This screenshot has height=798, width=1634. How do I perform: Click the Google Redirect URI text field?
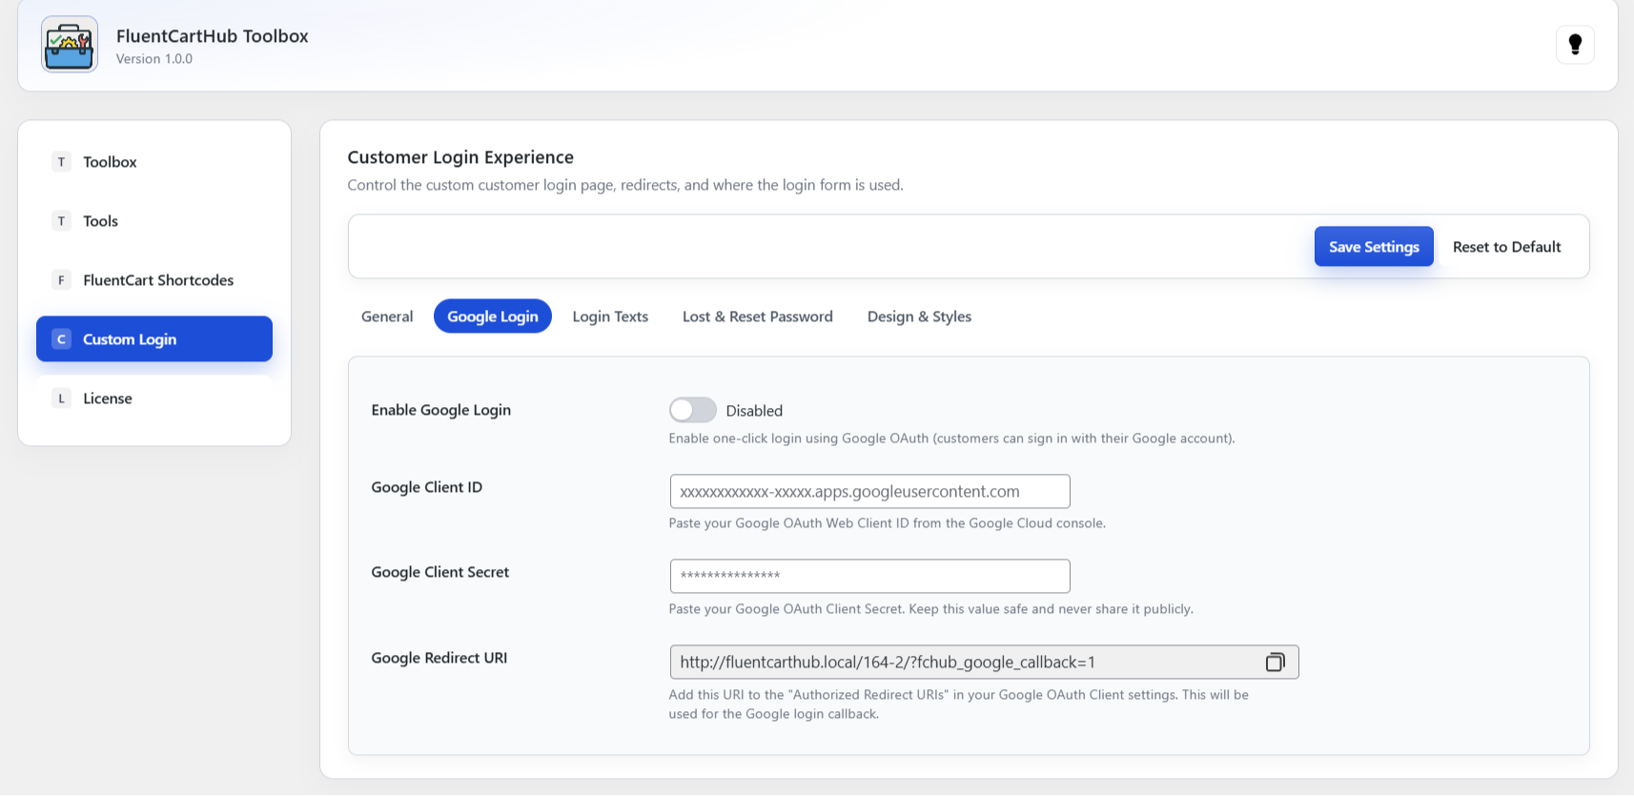click(963, 663)
